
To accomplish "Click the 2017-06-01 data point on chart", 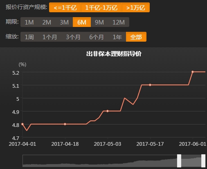I will tap(193, 72).
